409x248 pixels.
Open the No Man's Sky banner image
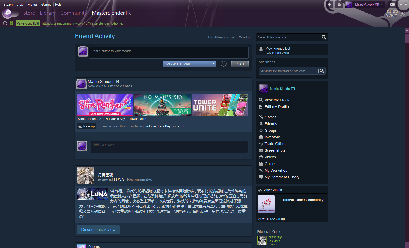coord(162,105)
